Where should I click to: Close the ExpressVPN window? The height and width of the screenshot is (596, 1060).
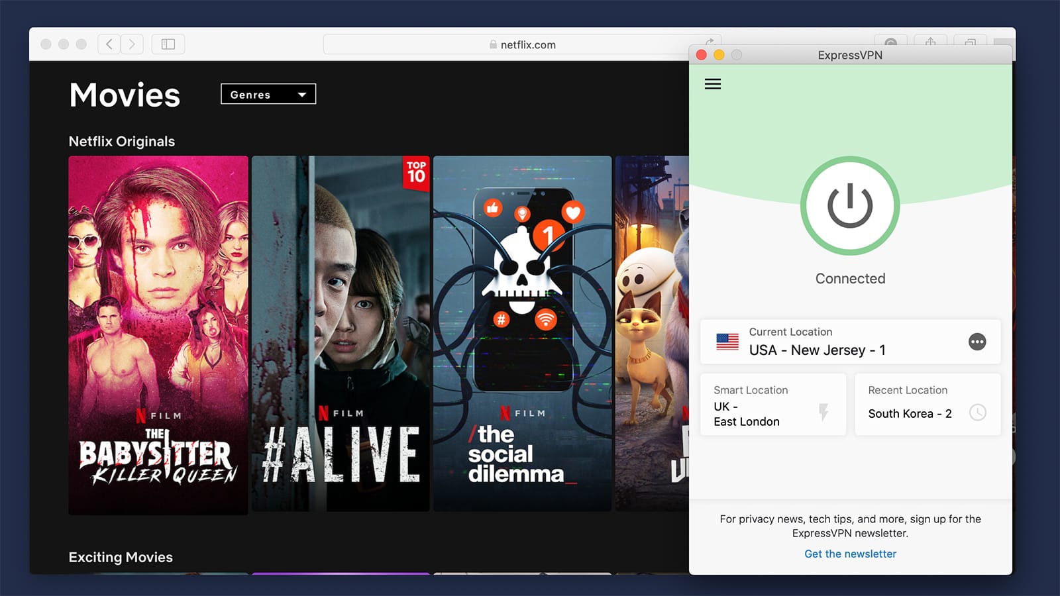point(701,55)
